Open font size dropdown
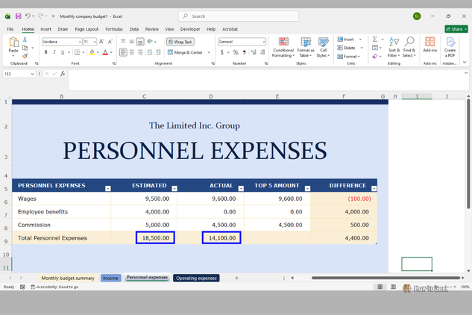472x315 pixels. pyautogui.click(x=95, y=42)
